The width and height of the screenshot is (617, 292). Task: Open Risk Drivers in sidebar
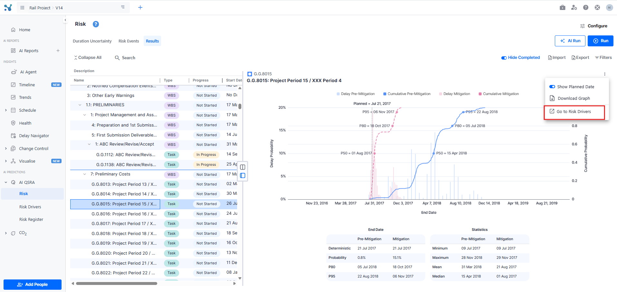(30, 207)
